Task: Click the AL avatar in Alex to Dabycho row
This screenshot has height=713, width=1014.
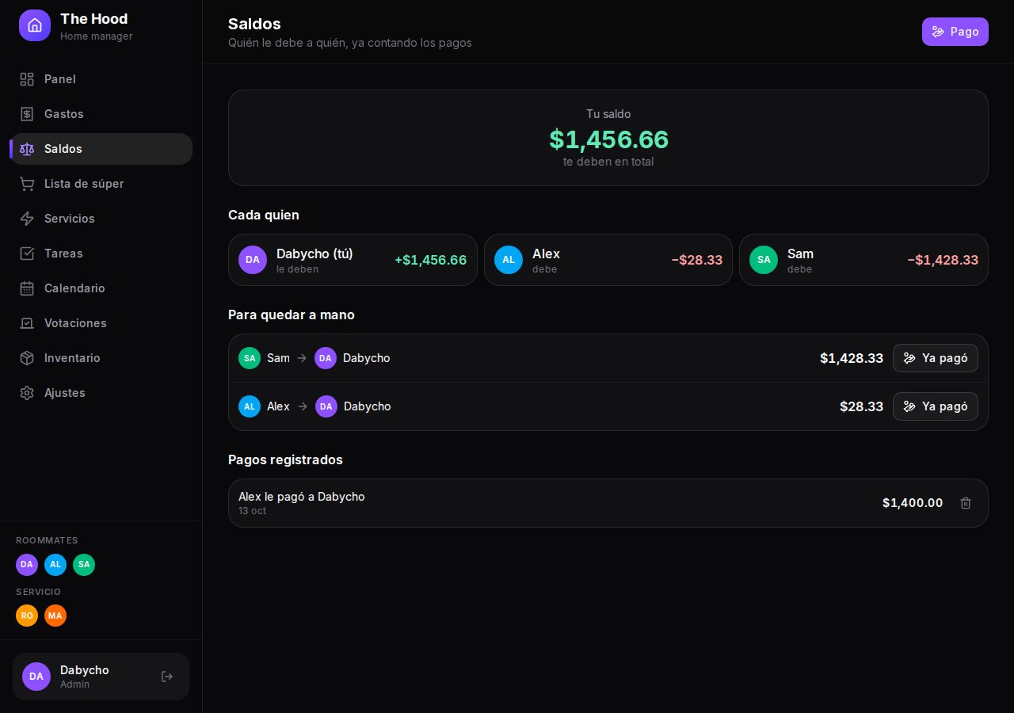Action: point(250,406)
